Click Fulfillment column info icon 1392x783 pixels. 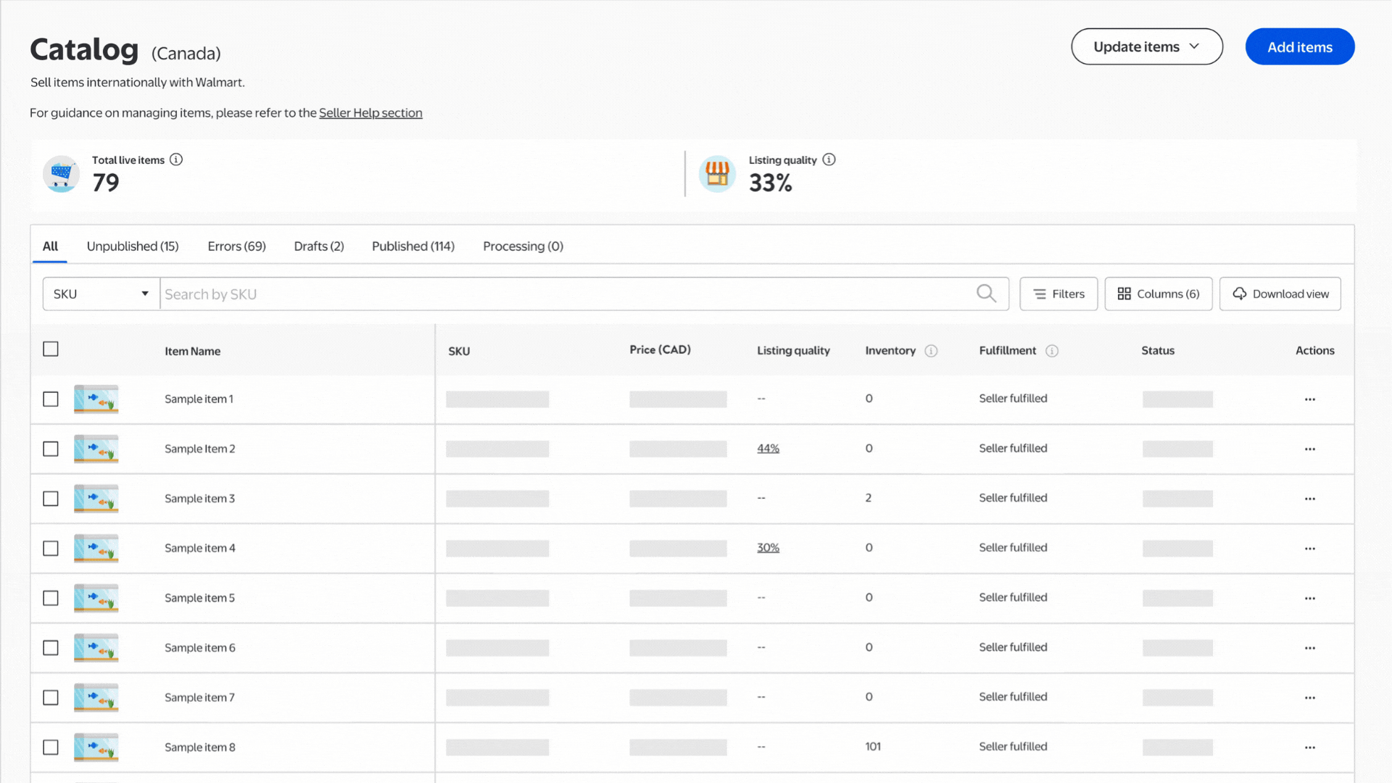[1052, 351]
